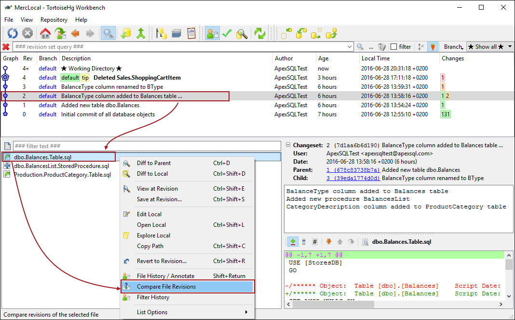Click the filter text input field
The height and width of the screenshot is (320, 515).
(147, 146)
